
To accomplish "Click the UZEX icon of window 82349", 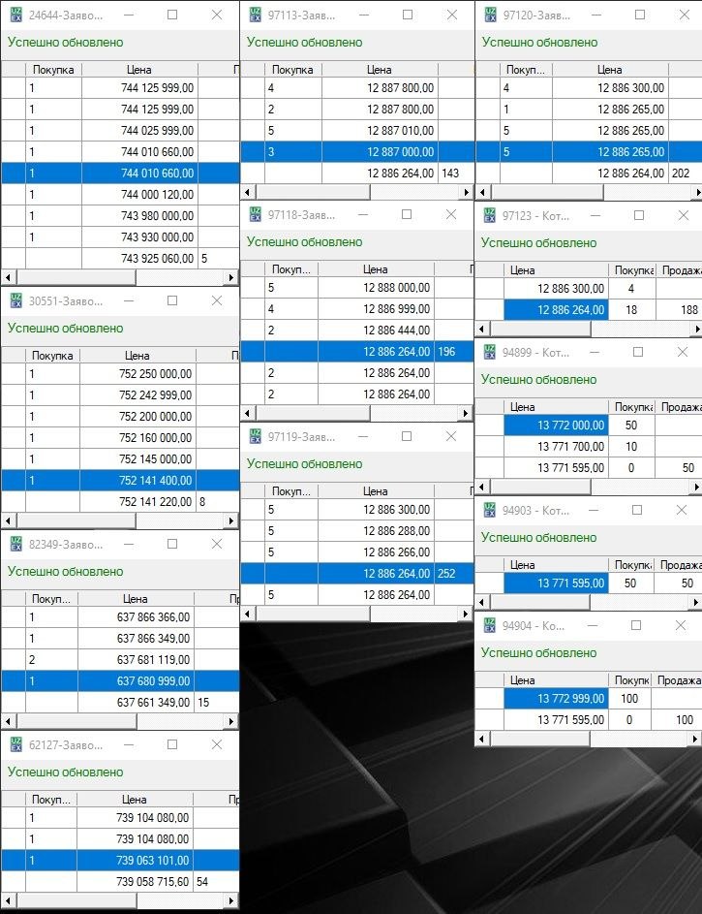I will click(x=15, y=545).
